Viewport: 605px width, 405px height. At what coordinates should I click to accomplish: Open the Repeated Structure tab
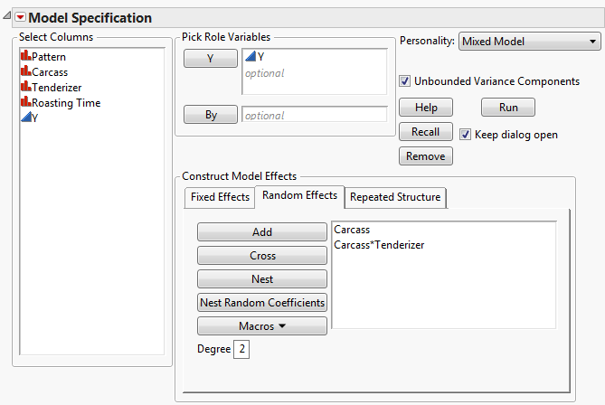coord(395,197)
